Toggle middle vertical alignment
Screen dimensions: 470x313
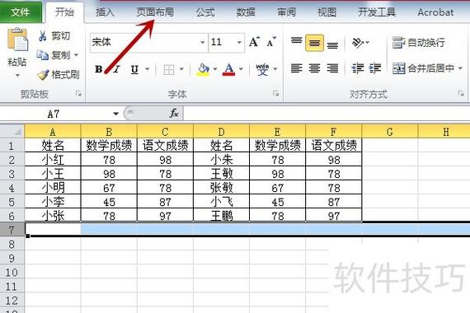pos(314,43)
